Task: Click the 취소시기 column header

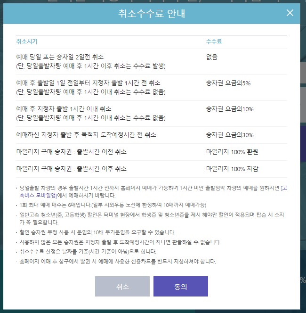Action: 27,41
